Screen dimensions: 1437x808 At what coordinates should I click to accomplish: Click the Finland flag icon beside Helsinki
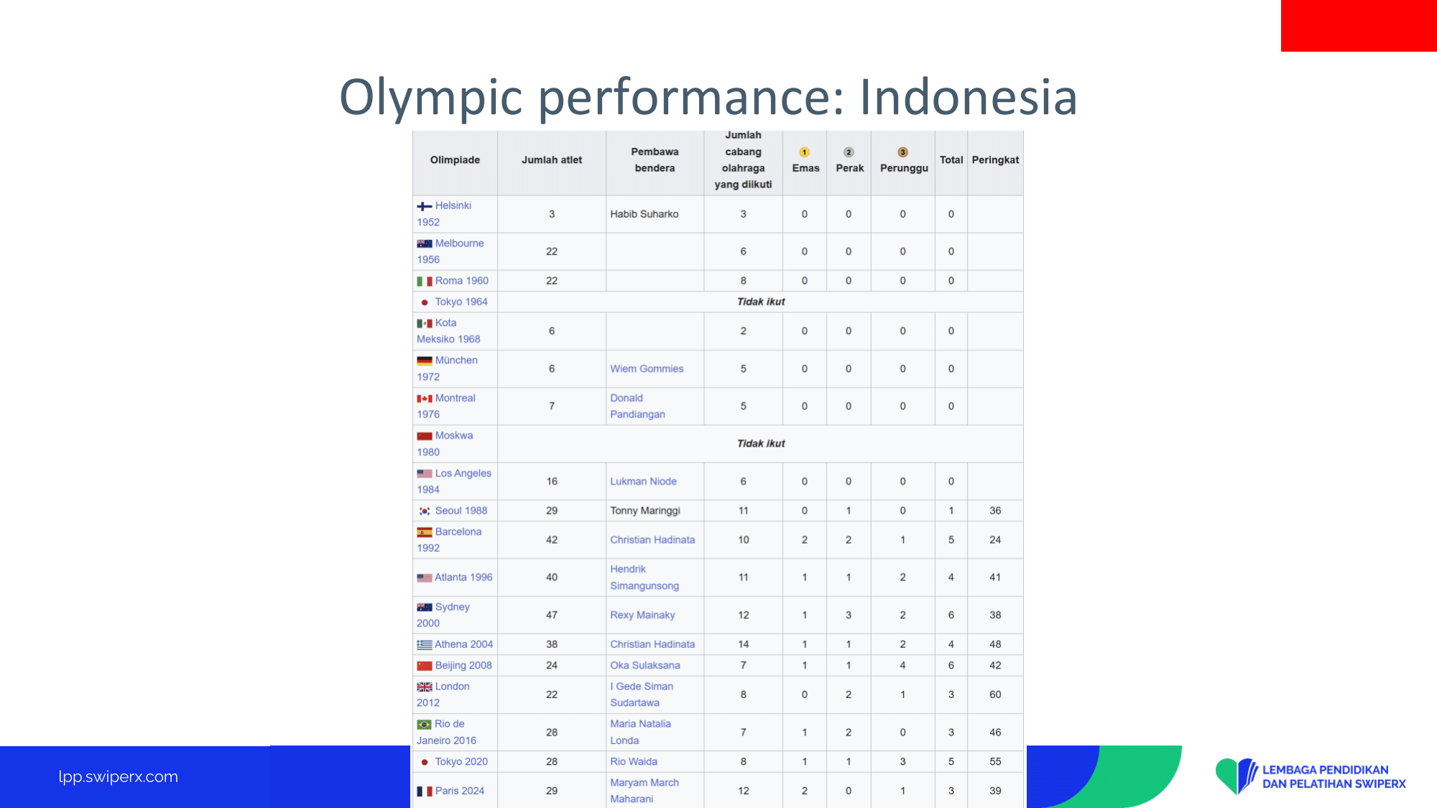(x=425, y=206)
